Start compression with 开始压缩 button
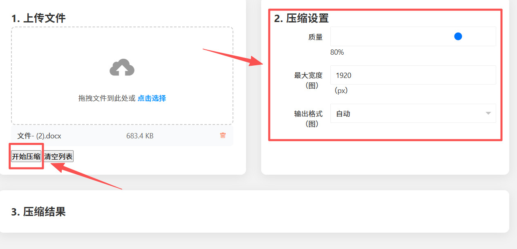 pyautogui.click(x=26, y=156)
